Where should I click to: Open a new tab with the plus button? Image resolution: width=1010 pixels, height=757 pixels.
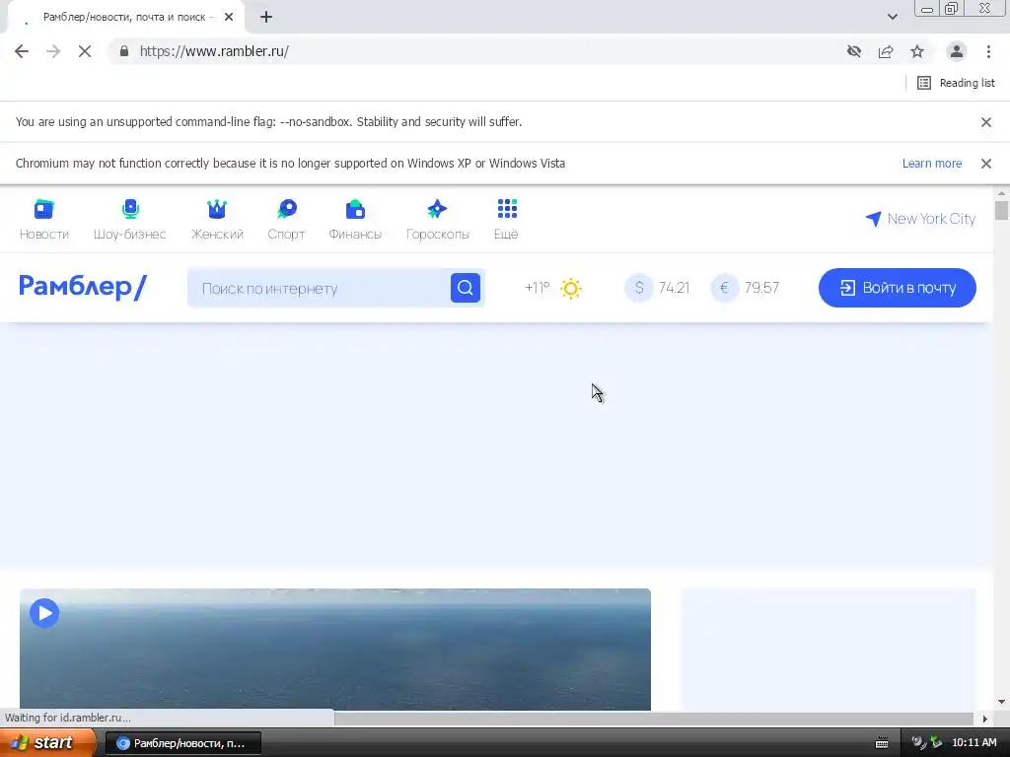pos(266,17)
